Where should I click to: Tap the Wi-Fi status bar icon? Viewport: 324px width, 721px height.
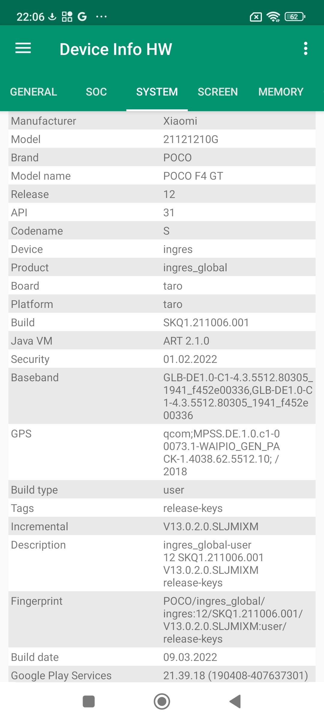click(x=273, y=17)
